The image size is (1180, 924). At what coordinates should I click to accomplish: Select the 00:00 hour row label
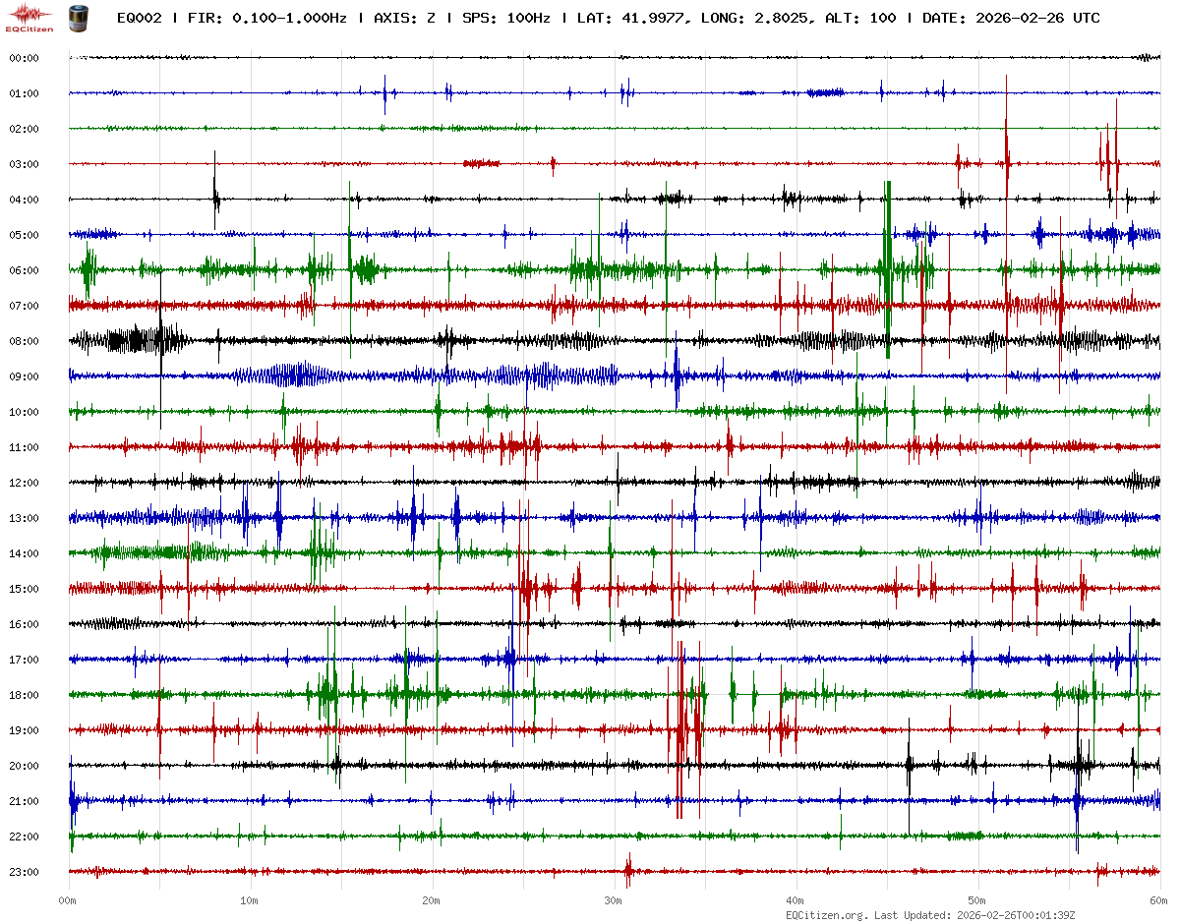[x=24, y=59]
